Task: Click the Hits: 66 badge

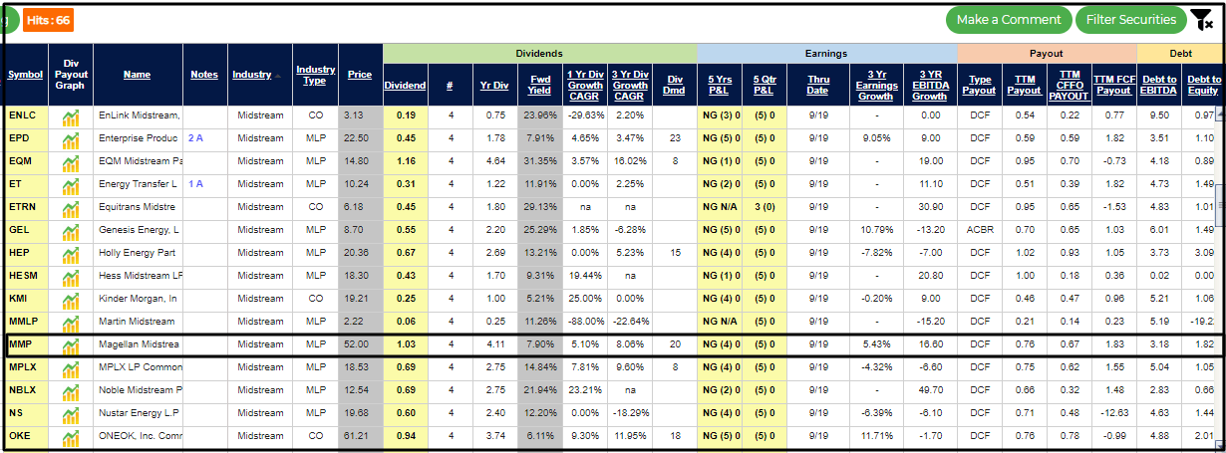Action: (x=48, y=19)
